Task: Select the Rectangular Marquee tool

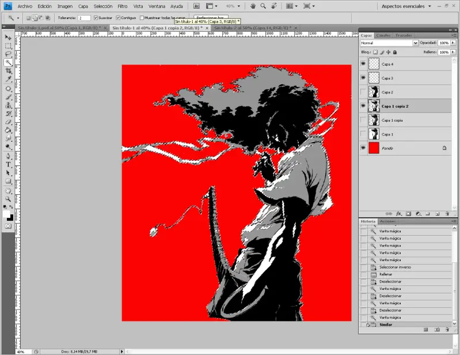Action: pyautogui.click(x=8, y=46)
